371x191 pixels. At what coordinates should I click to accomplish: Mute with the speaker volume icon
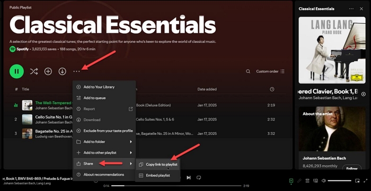(324, 180)
